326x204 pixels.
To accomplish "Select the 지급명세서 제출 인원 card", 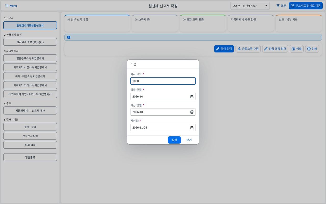I will pyautogui.click(x=251, y=23).
